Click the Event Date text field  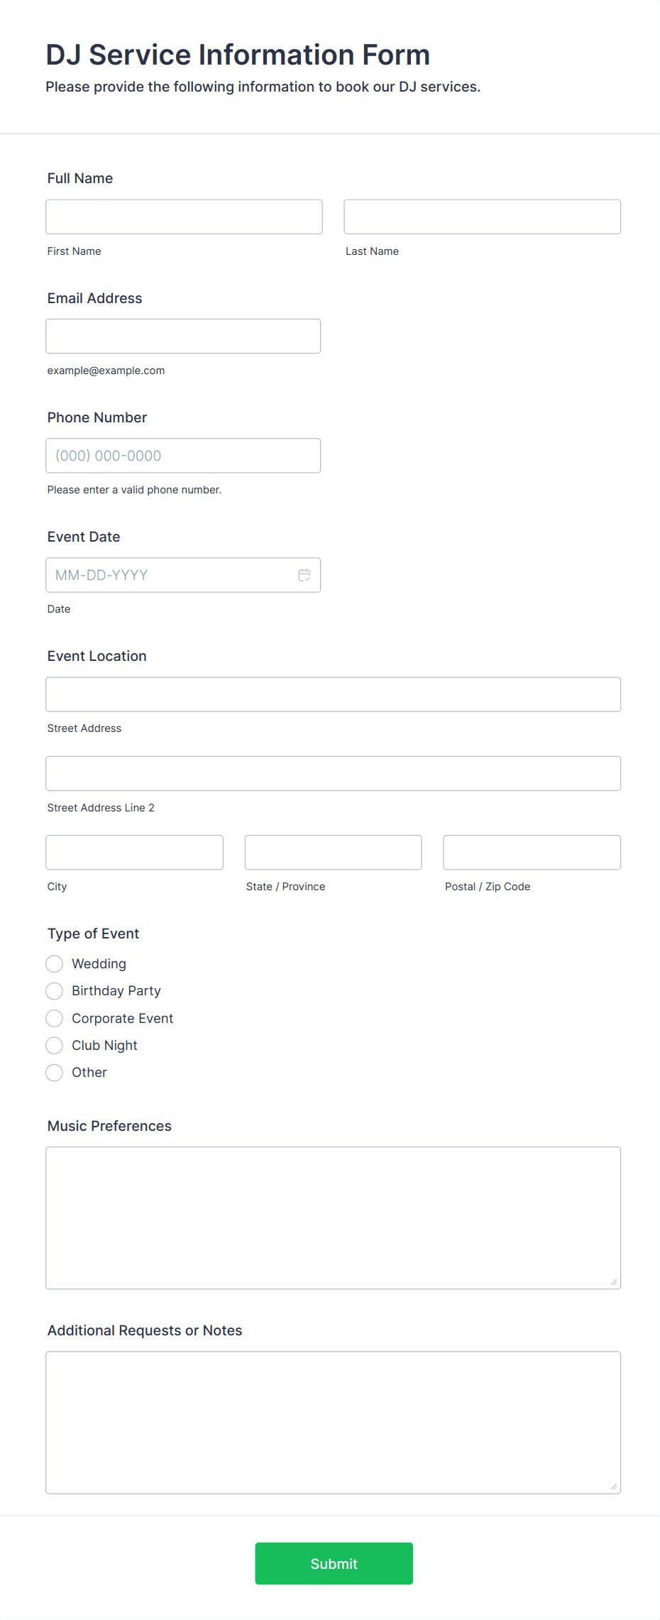163,575
